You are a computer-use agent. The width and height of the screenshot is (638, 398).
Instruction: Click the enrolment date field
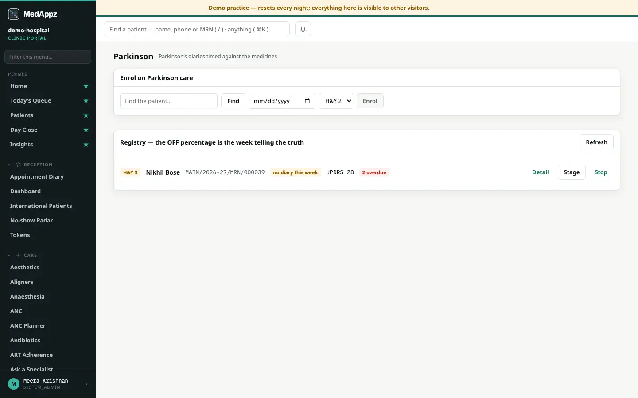[x=282, y=101]
